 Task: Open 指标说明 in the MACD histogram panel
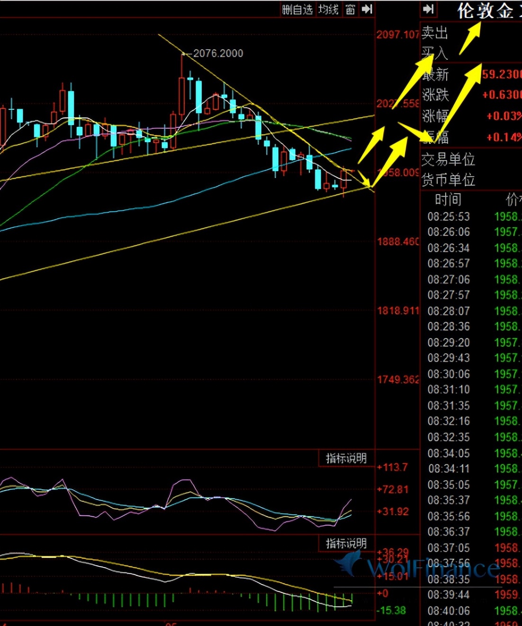pos(346,543)
